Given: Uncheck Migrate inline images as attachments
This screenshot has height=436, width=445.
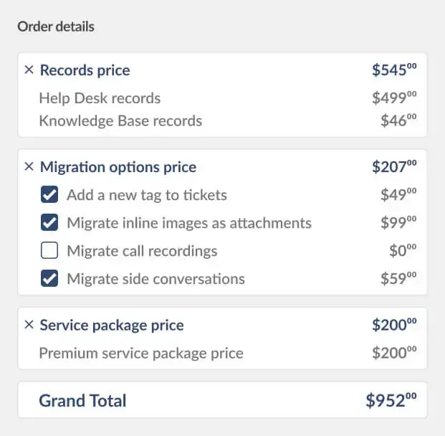Looking at the screenshot, I should point(49,223).
